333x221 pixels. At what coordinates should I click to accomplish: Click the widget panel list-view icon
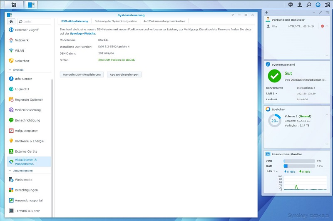point(327,12)
